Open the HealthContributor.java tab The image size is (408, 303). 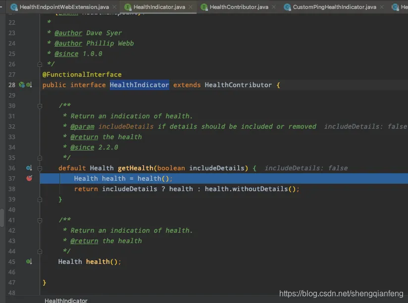tap(239, 7)
